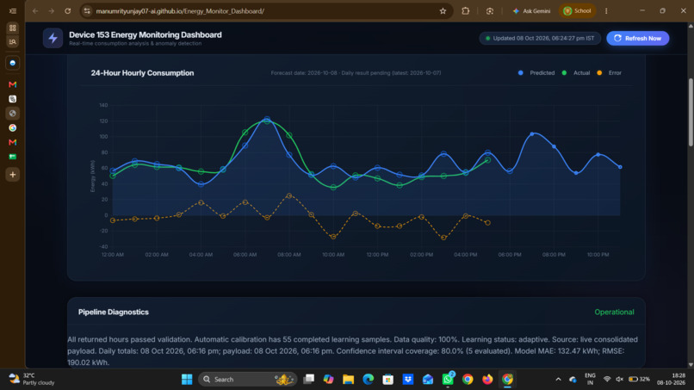Collapse the vertical tabs sidebar
Viewport: 694px width, 390px height.
click(x=12, y=11)
